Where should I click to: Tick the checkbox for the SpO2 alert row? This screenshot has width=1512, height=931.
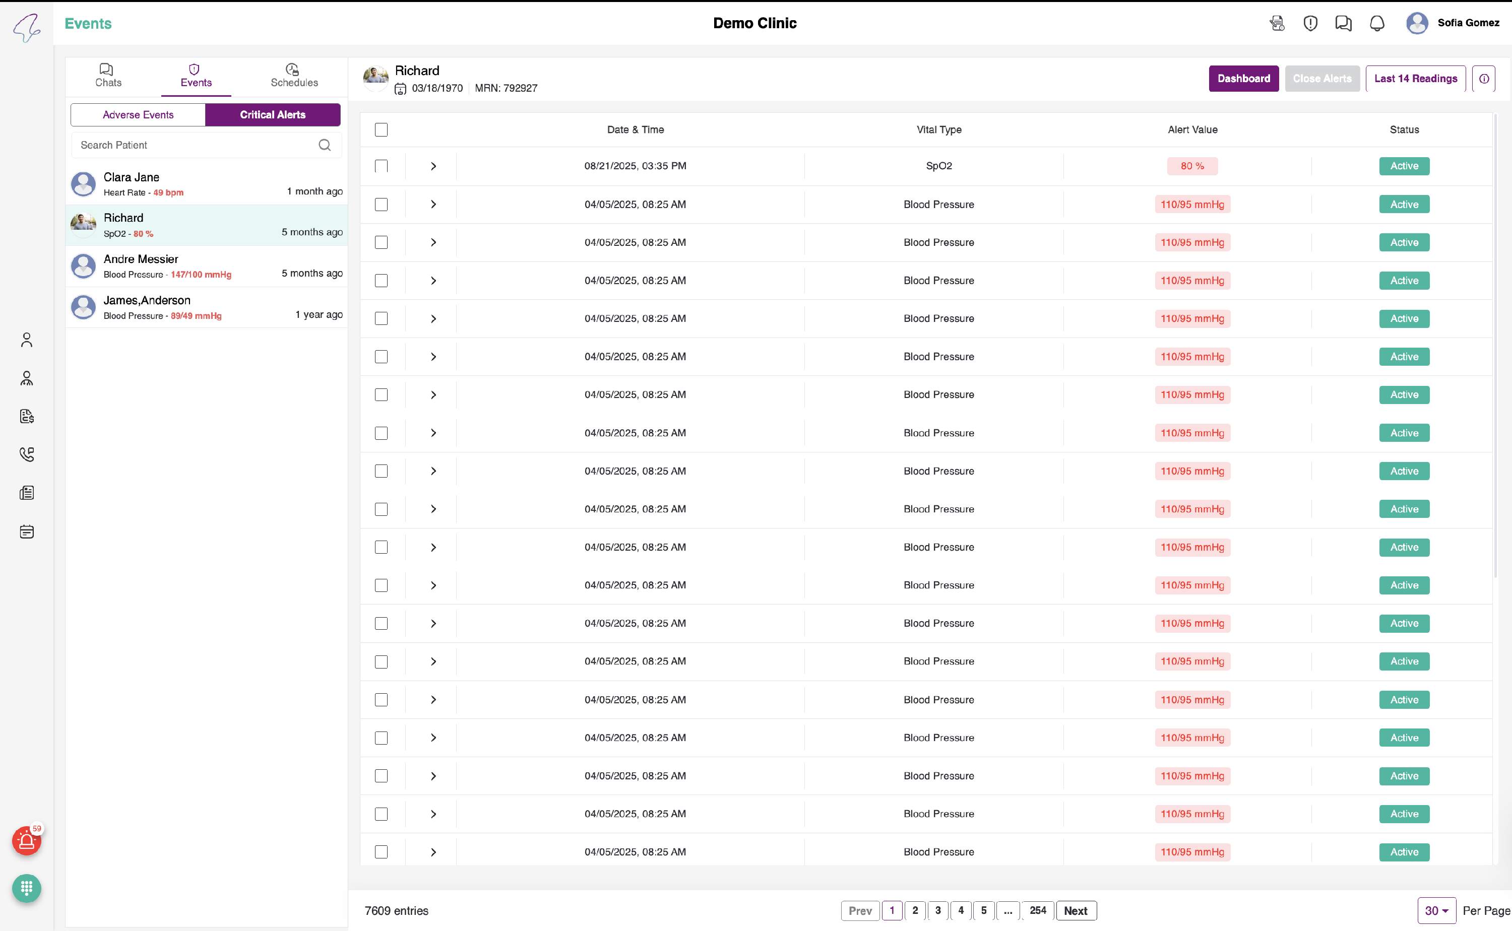coord(381,166)
